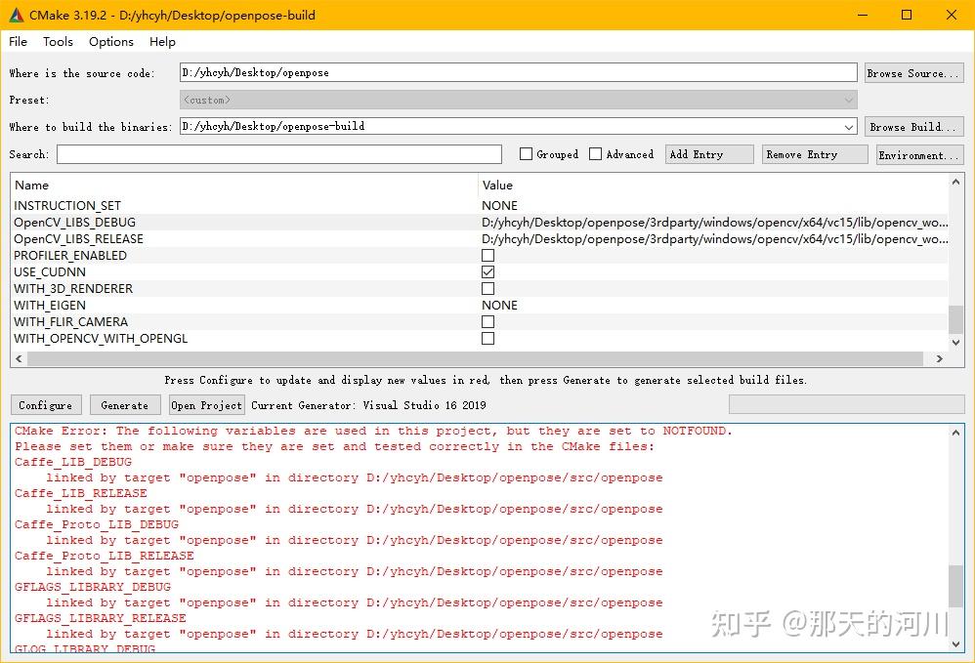
Task: Select the WITH_FLIR_CAMERA entry name
Action: point(71,322)
